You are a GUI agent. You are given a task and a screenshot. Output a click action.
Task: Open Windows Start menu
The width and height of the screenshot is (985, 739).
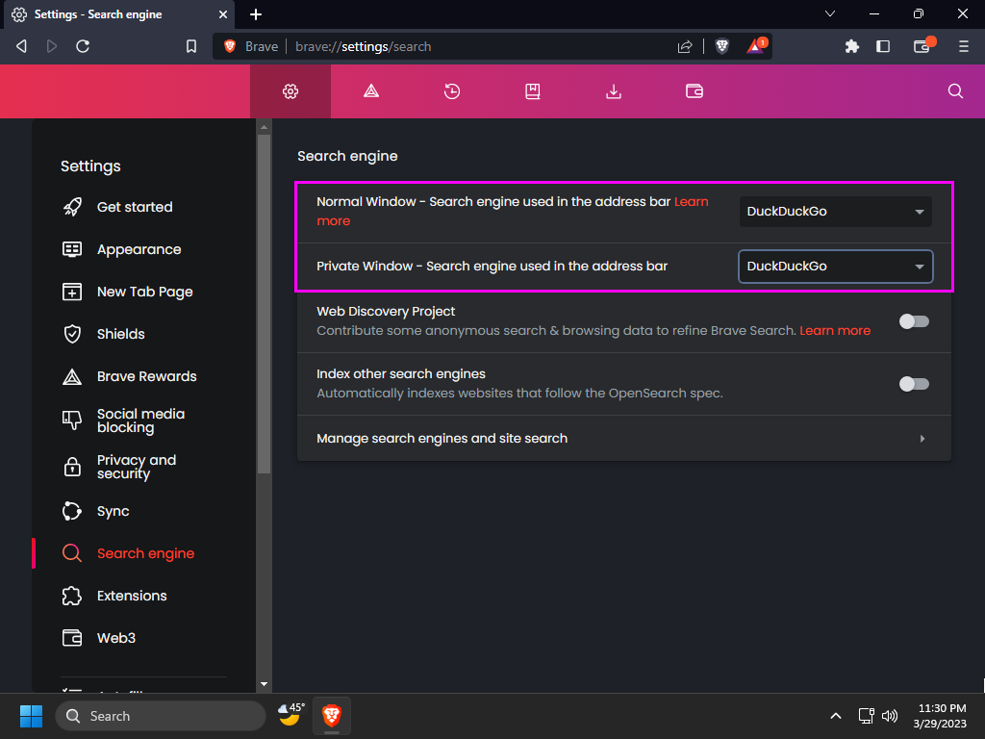click(x=31, y=716)
